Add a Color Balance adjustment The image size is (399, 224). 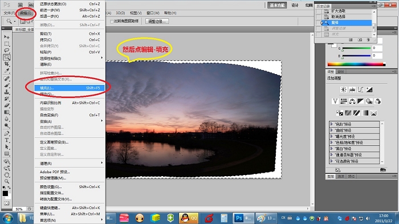point(352,101)
